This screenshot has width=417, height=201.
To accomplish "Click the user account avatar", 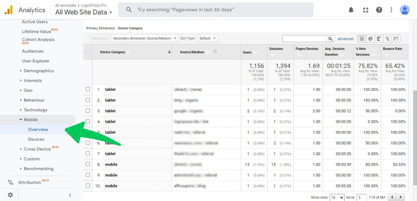I will pyautogui.click(x=404, y=10).
